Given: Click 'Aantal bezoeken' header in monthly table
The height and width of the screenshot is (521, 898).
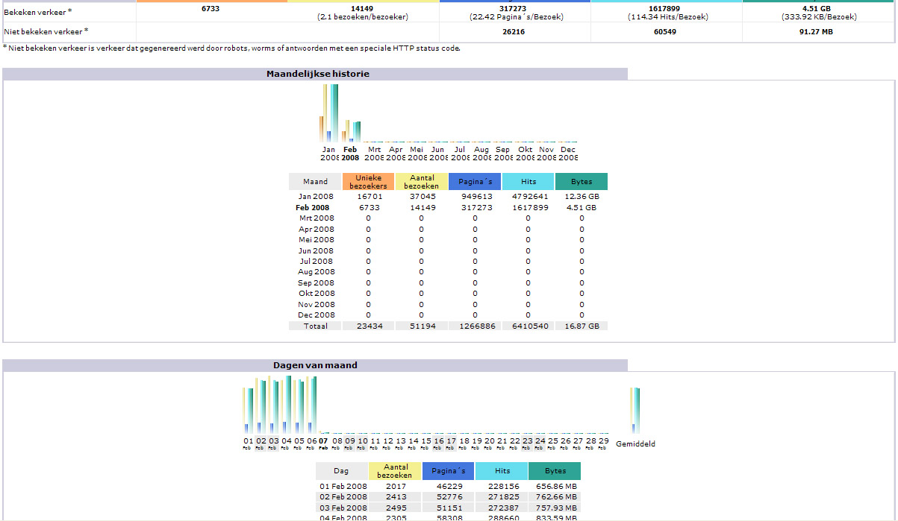Looking at the screenshot, I should click(422, 181).
